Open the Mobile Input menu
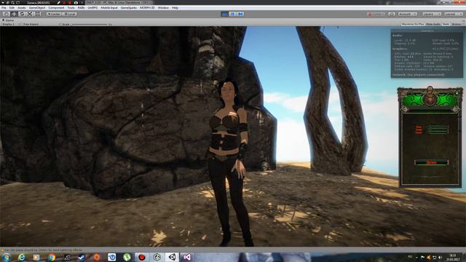The height and width of the screenshot is (262, 466). (x=109, y=8)
